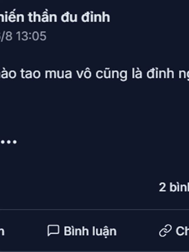Click the date portion '/8' of the timestamp
Screen dimensions: 189x252
(6, 36)
